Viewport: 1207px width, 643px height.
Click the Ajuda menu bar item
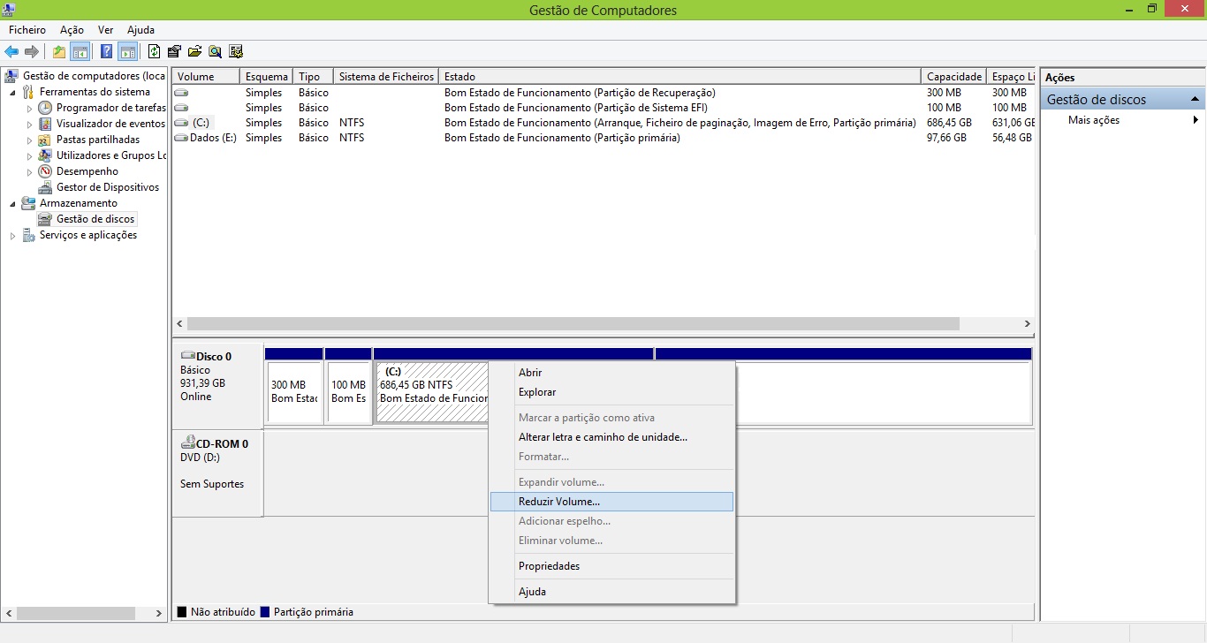click(140, 29)
